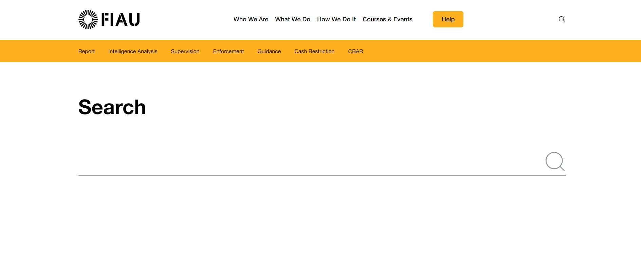This screenshot has width=641, height=279.
Task: Expand the How We Do It menu
Action: tap(336, 19)
